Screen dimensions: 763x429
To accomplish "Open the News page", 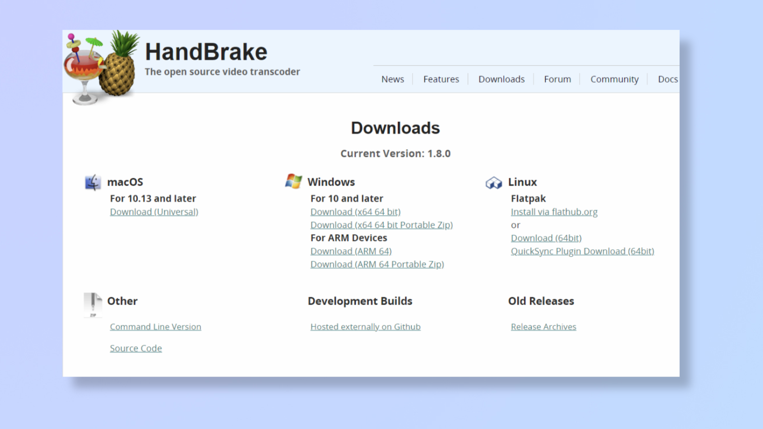I will [393, 79].
